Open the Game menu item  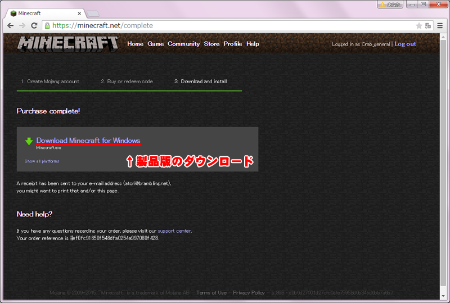(x=156, y=44)
